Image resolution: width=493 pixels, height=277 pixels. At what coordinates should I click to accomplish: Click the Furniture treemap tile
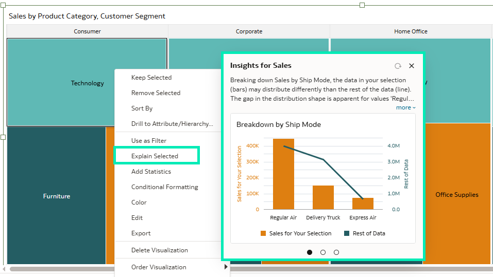click(57, 196)
